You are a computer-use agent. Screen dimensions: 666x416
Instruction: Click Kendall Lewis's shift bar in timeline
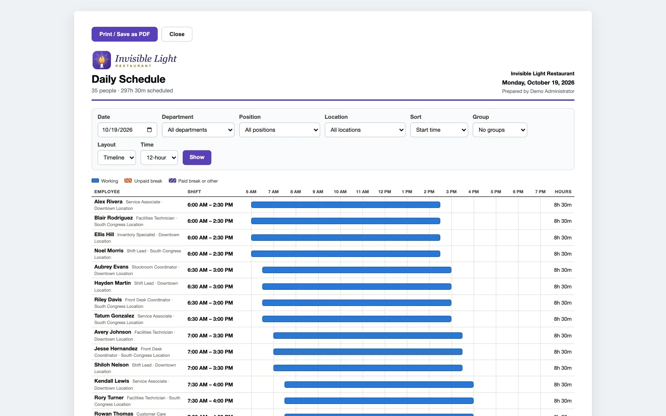(379, 385)
